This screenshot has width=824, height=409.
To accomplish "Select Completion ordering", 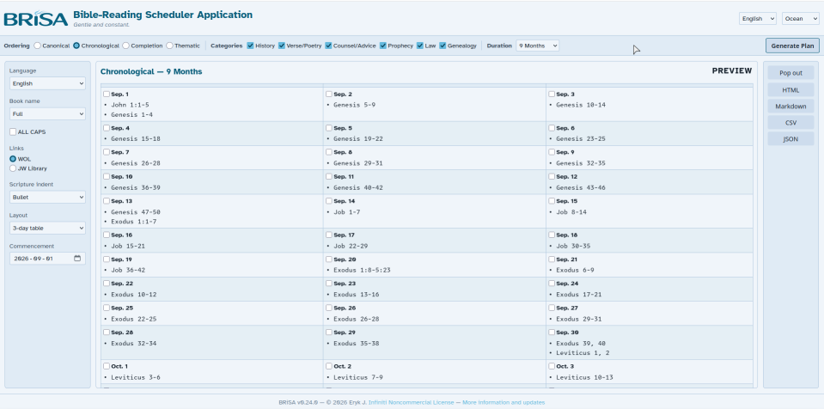I will tap(125, 46).
